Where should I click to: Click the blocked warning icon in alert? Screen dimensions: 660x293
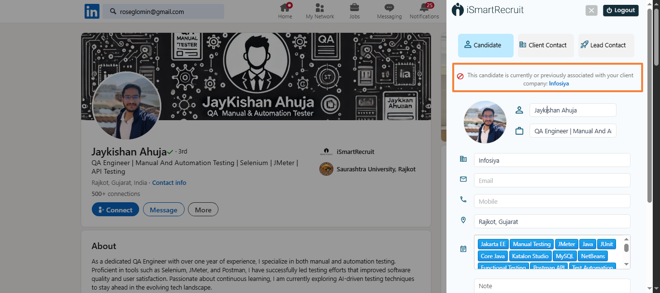click(460, 76)
